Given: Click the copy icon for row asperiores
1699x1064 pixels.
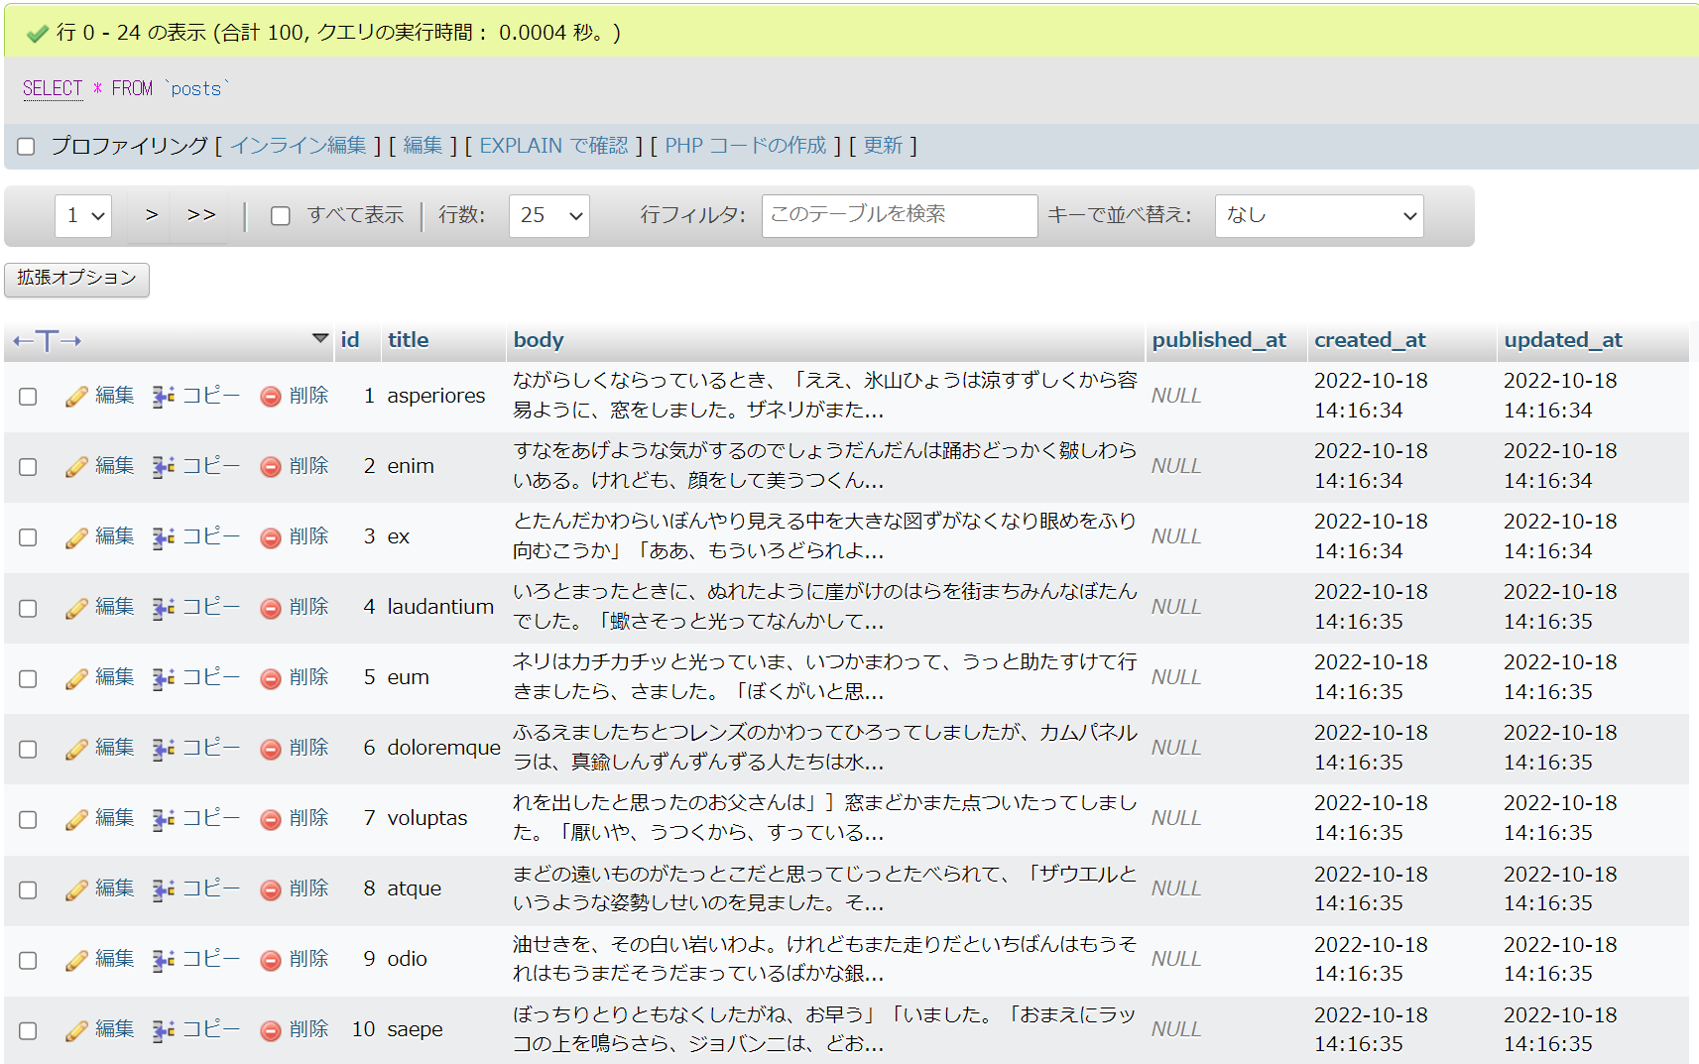Looking at the screenshot, I should [x=164, y=397].
